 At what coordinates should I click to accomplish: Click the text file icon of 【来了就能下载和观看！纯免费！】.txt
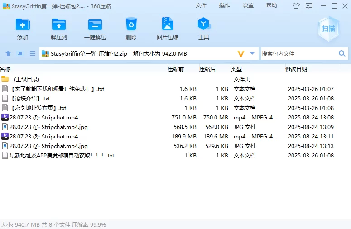[5, 89]
